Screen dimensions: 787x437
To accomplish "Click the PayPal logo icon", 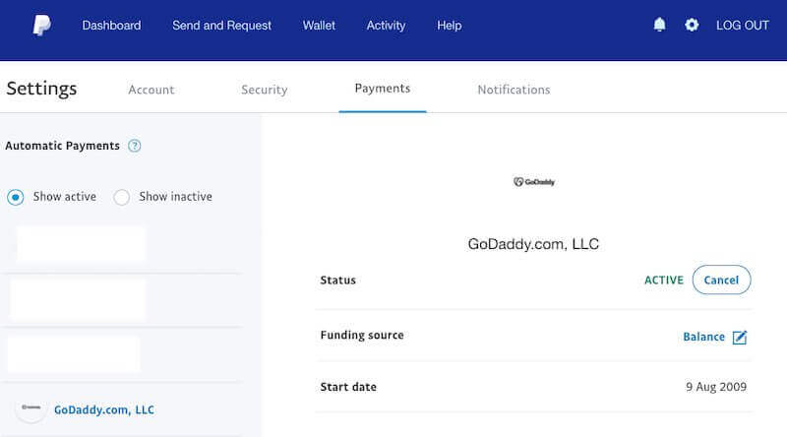I will (41, 26).
